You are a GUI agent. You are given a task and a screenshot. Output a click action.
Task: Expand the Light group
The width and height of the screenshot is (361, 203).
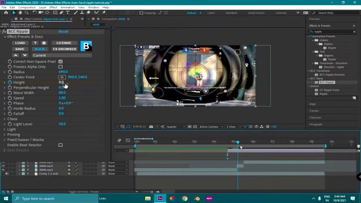pos(5,129)
